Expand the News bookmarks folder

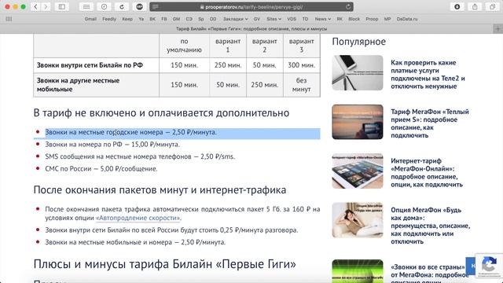tap(322, 19)
